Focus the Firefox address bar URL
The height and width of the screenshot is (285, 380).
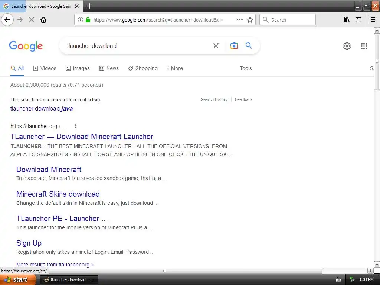(158, 20)
